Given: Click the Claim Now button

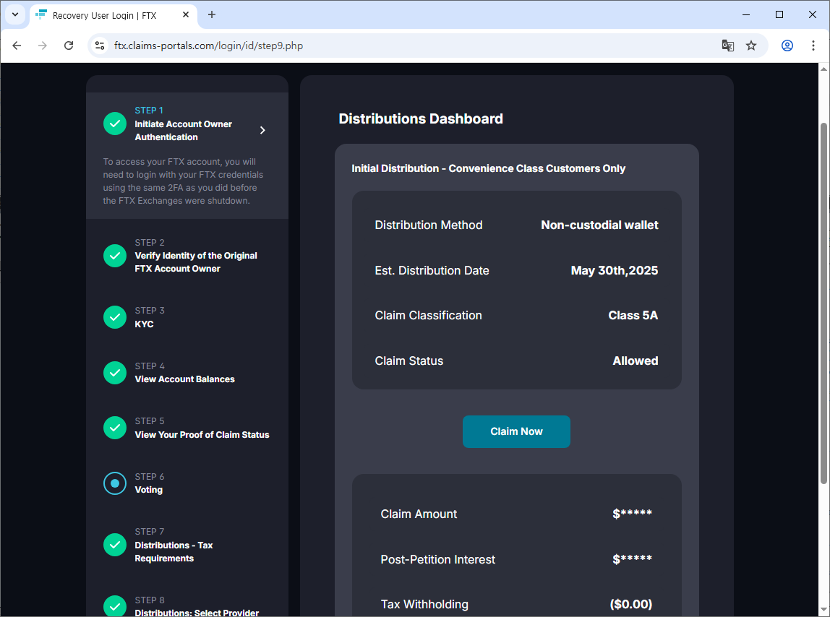Looking at the screenshot, I should [516, 431].
